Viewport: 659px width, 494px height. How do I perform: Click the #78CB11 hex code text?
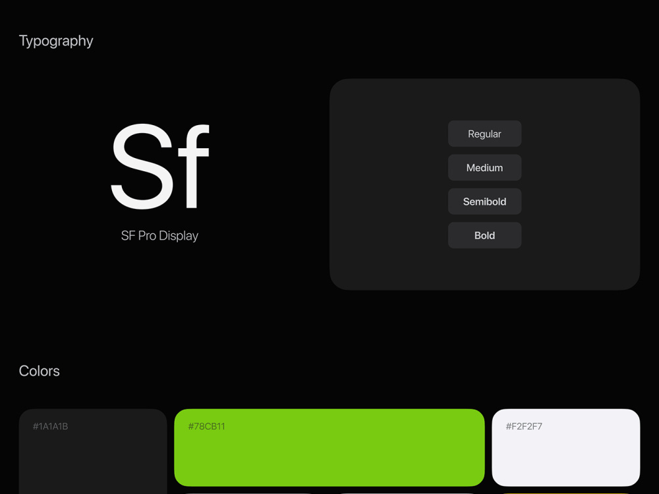[x=206, y=426]
